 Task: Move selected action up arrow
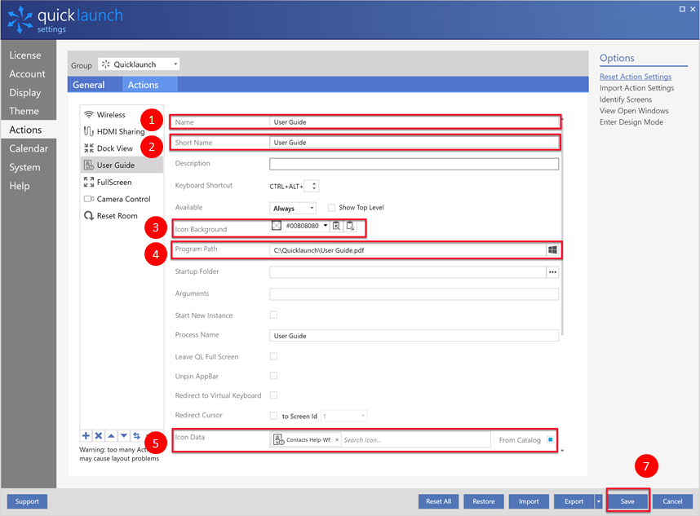pyautogui.click(x=111, y=436)
